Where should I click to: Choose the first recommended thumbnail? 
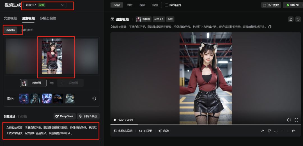[24, 99]
